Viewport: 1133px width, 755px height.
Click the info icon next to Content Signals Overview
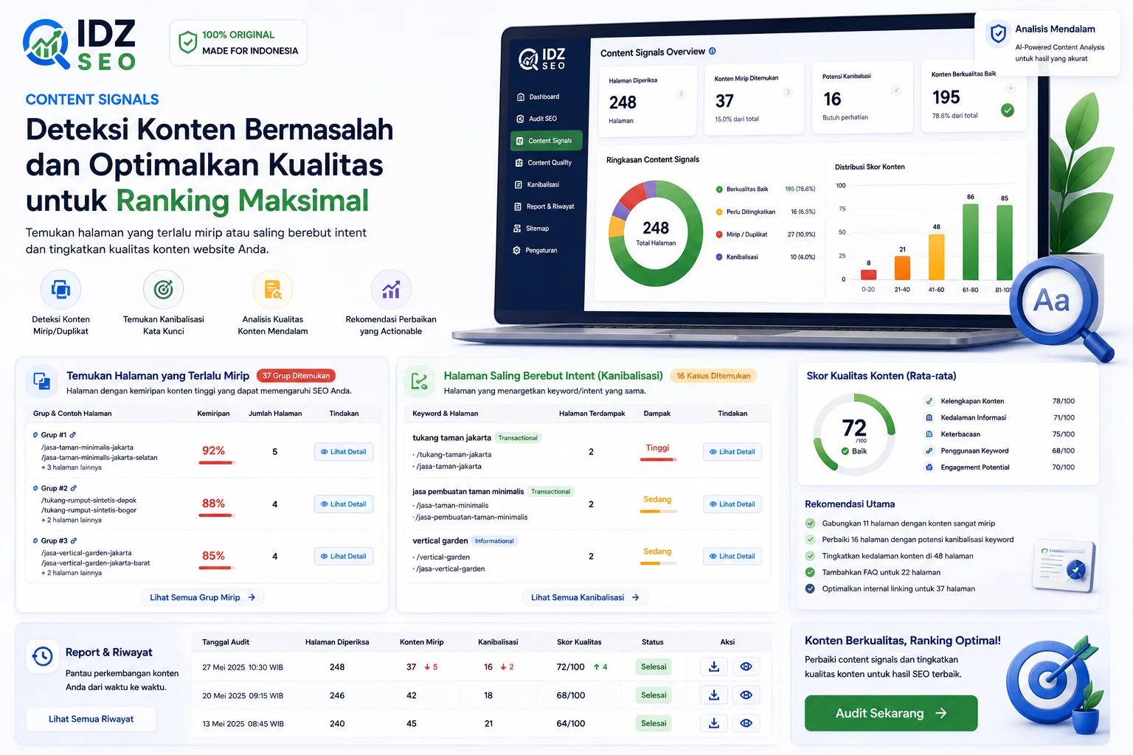(713, 51)
